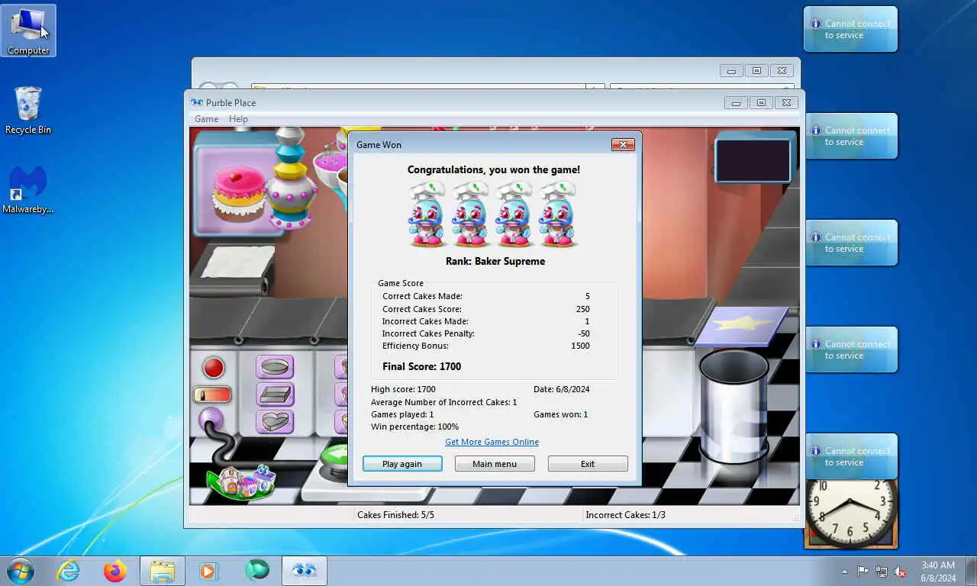Open the Game menu

tap(206, 119)
